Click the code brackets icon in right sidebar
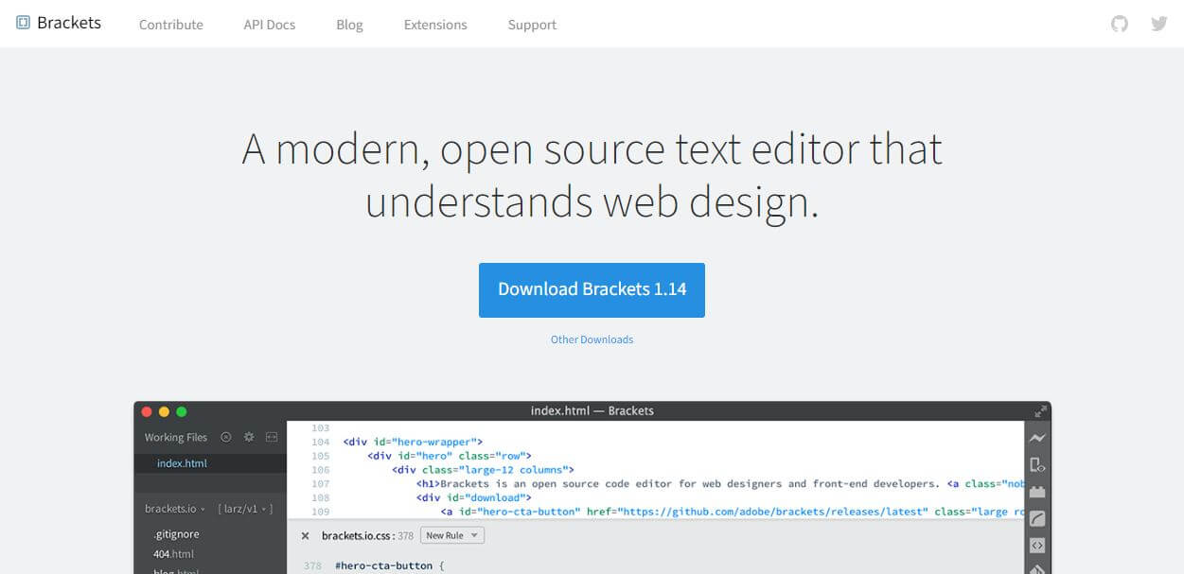Image resolution: width=1184 pixels, height=574 pixels. tap(1037, 546)
